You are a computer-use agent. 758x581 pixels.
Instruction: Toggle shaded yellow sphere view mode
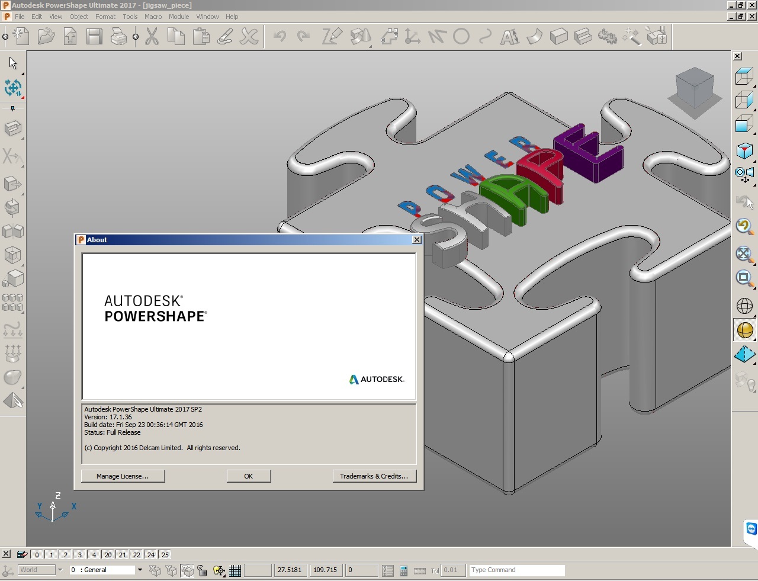pos(745,330)
